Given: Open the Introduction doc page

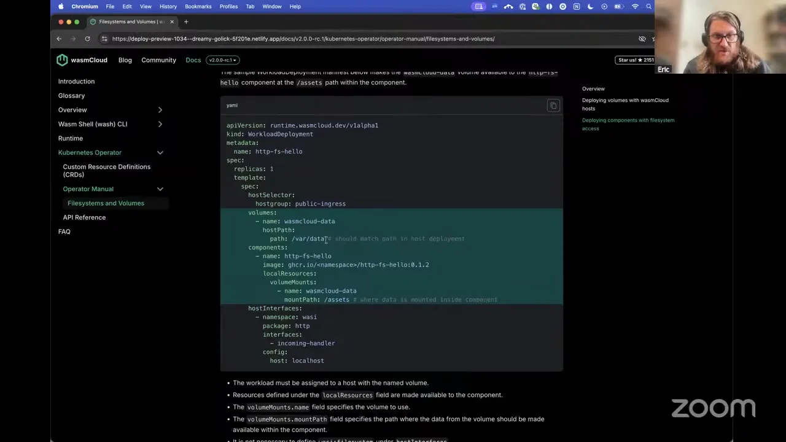Looking at the screenshot, I should 77,82.
